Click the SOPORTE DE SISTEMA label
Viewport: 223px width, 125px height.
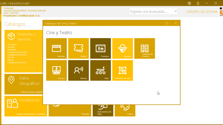click(202, 12)
